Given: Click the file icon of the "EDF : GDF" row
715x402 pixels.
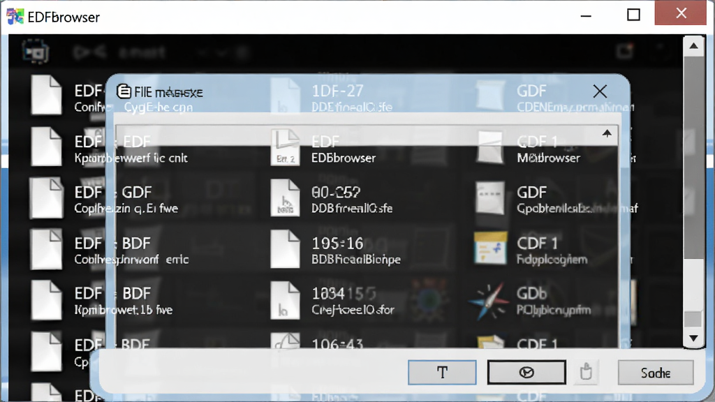Looking at the screenshot, I should [x=46, y=198].
